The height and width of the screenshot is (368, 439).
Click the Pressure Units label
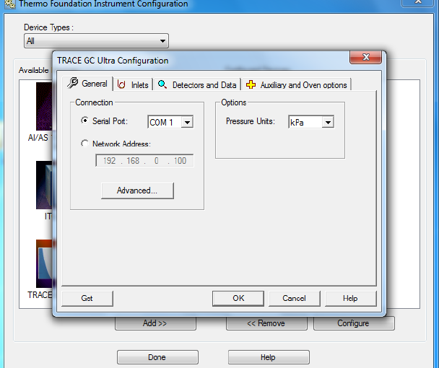[251, 121]
